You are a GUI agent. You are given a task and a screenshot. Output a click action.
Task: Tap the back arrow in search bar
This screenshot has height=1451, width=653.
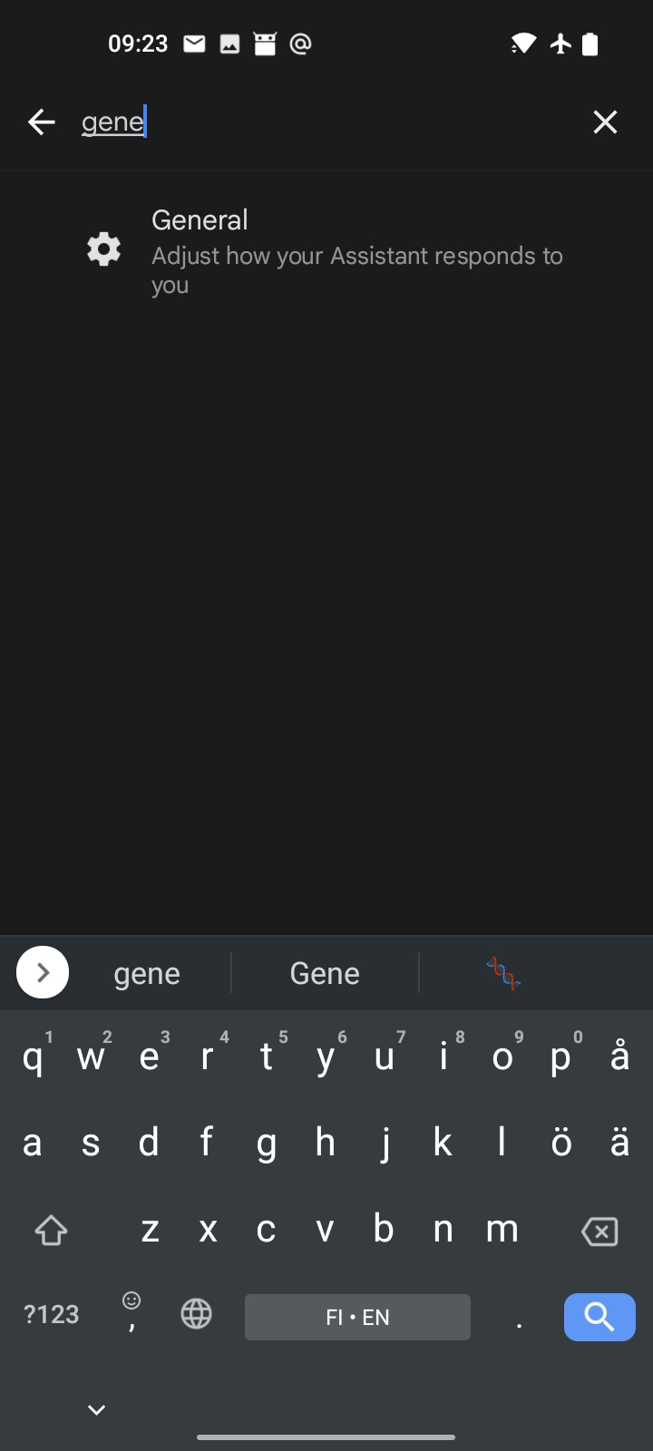[x=42, y=122]
